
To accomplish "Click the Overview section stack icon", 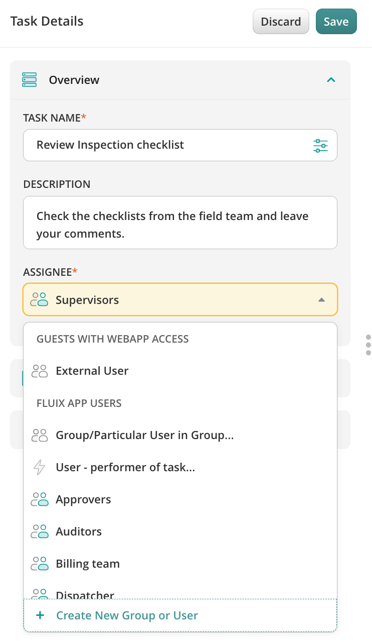I will (30, 80).
